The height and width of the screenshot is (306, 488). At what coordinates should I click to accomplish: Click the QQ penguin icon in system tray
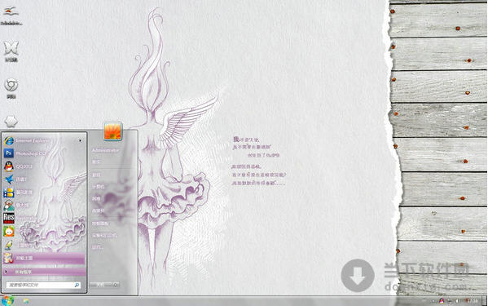click(x=442, y=301)
